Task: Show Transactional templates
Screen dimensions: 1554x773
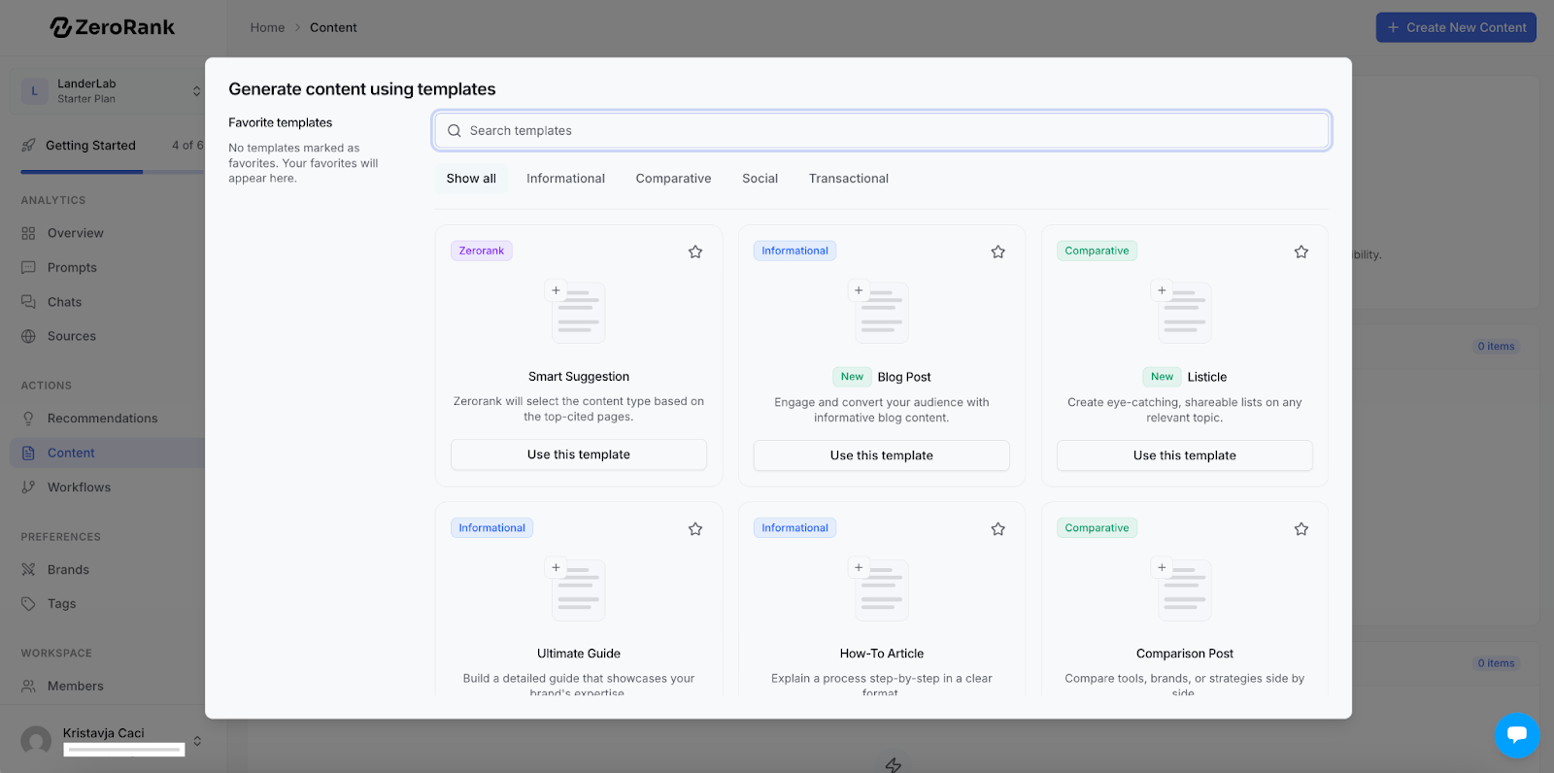Action: (x=849, y=179)
